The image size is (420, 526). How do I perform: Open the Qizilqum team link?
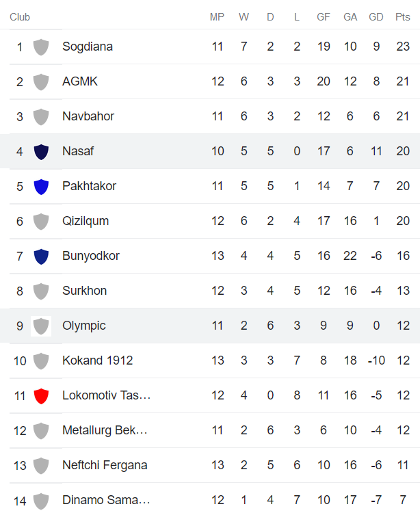pos(86,221)
